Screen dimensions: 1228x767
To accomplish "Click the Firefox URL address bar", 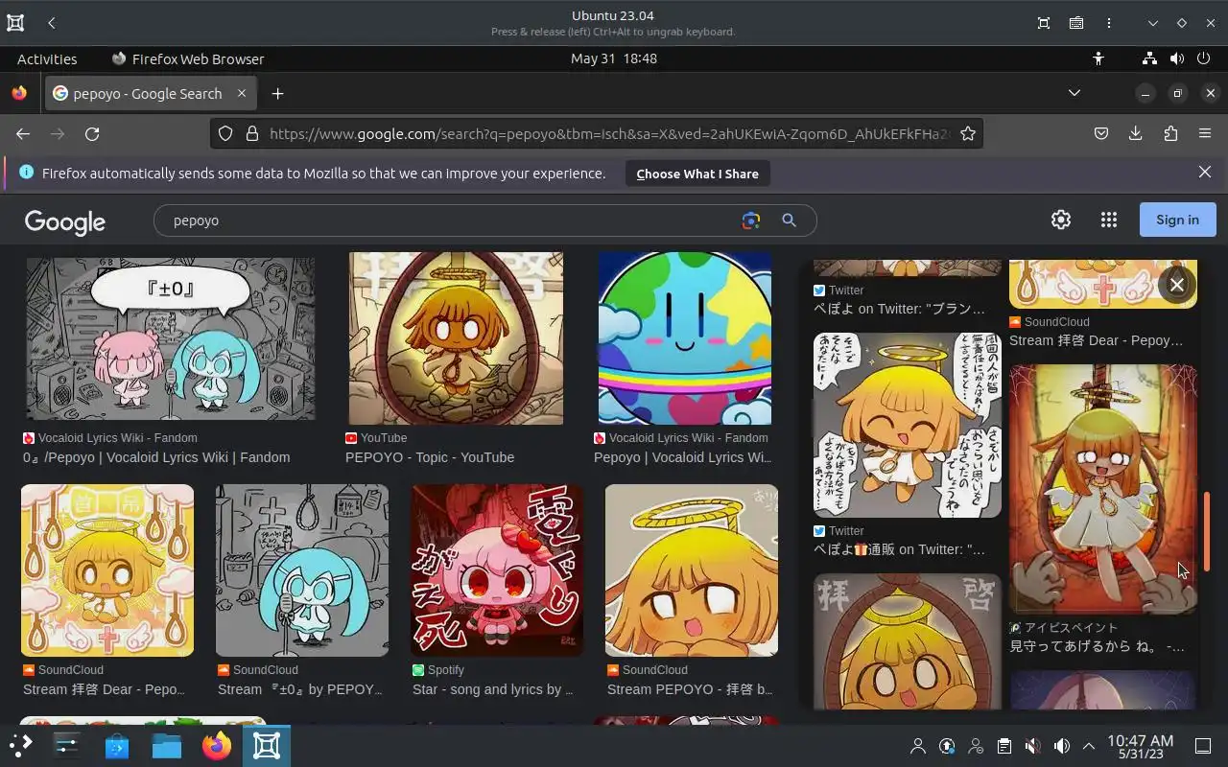I will point(609,134).
